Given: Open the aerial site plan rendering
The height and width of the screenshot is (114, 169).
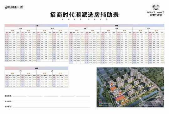Looking at the screenshot, I should (x=130, y=87).
